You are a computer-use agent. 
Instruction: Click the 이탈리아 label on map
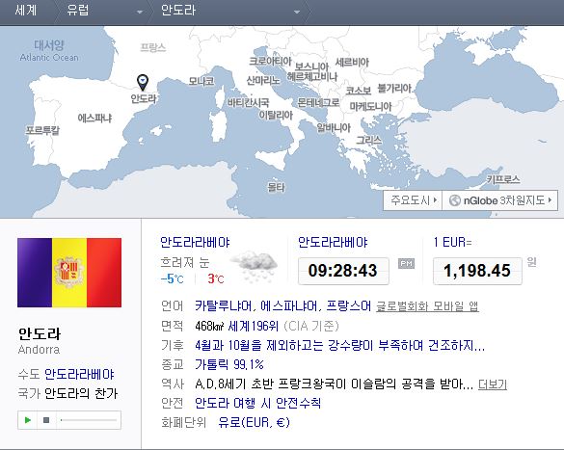point(276,115)
